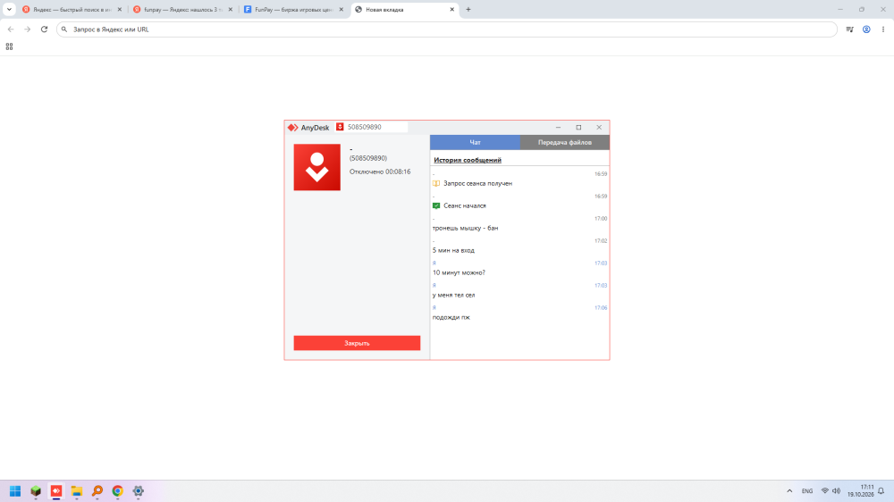This screenshot has width=894, height=502.
Task: Click the message 'Сеанс начался'
Action: (x=465, y=205)
